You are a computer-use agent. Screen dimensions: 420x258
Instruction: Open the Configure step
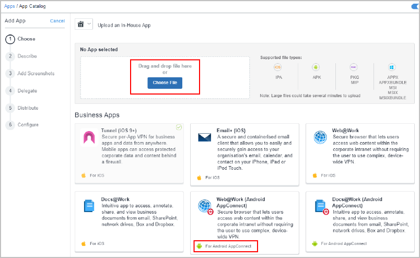(x=28, y=125)
